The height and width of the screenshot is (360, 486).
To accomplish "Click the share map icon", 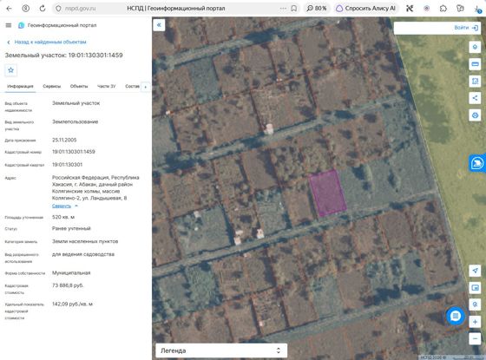I will pyautogui.click(x=475, y=98).
